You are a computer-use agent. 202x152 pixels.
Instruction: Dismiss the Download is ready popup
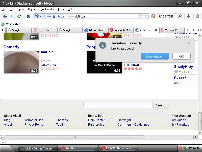(x=189, y=43)
